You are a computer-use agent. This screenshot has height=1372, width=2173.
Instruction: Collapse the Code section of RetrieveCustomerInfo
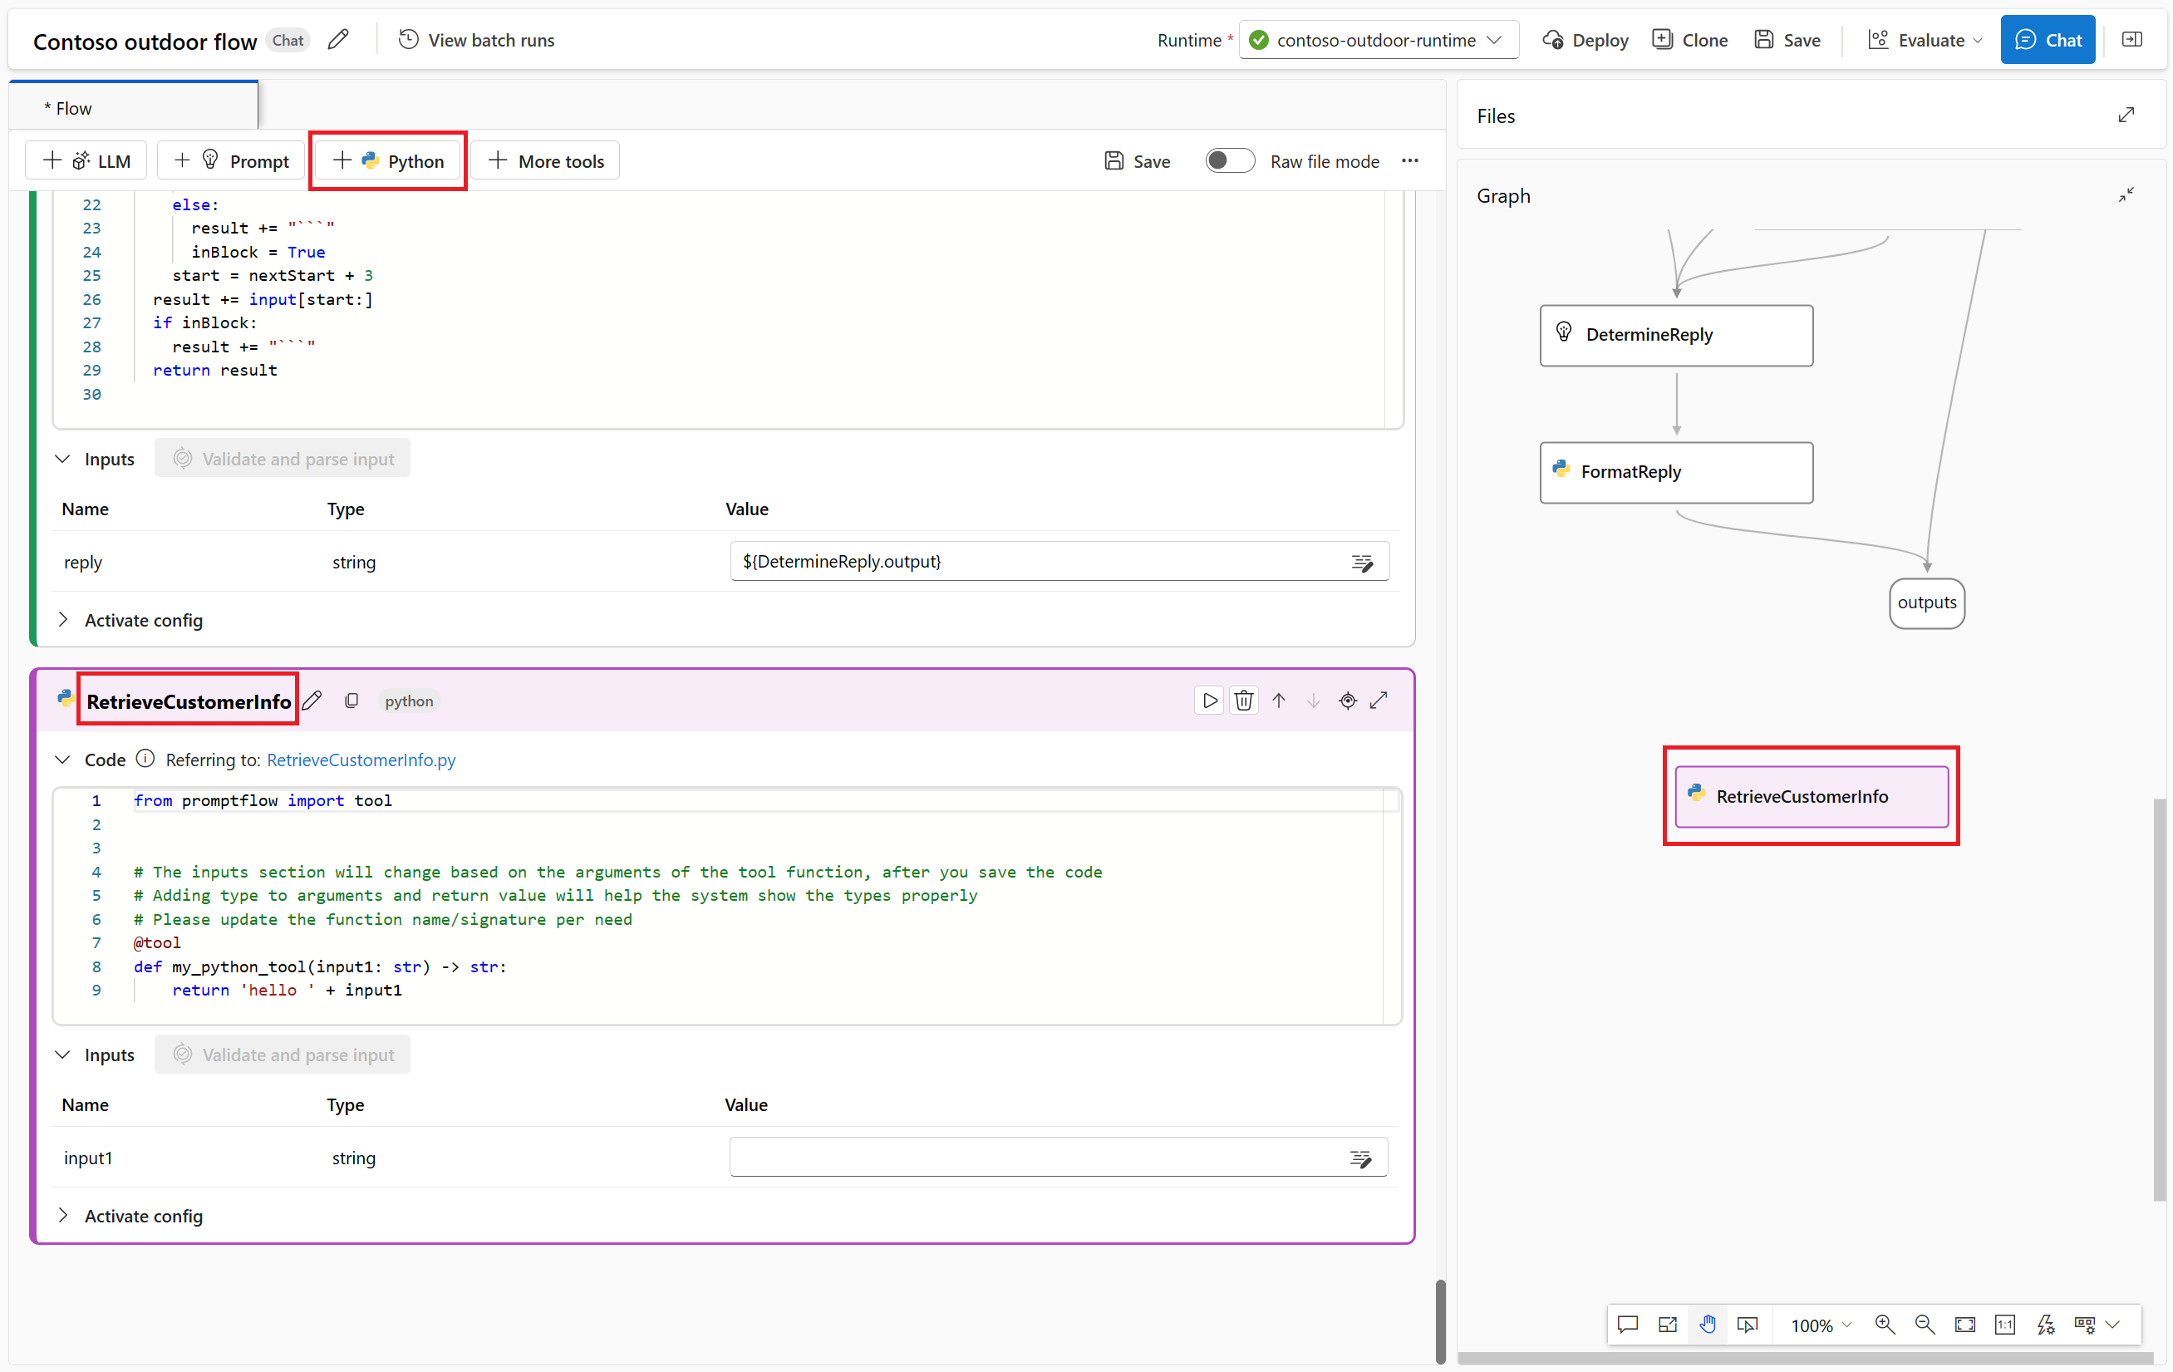pyautogui.click(x=62, y=759)
